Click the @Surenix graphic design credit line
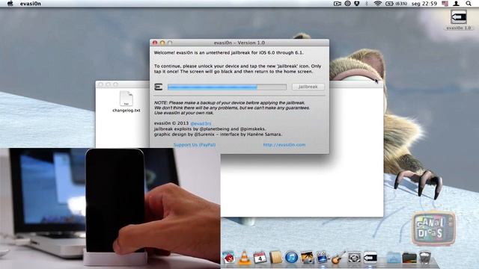 click(x=218, y=134)
